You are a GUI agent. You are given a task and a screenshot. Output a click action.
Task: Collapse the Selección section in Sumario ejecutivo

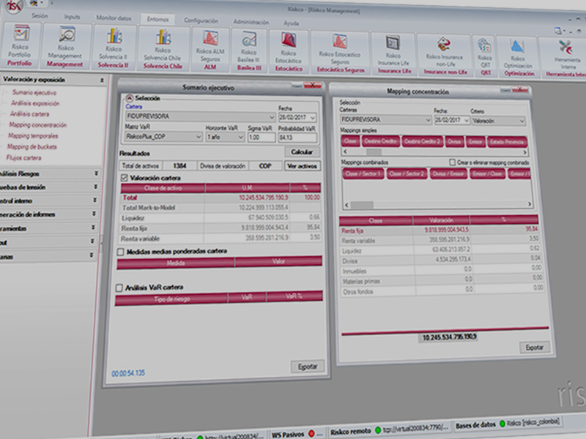pyautogui.click(x=130, y=98)
